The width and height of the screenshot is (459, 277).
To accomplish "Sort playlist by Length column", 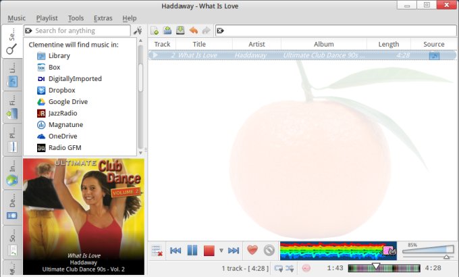I will click(x=388, y=45).
